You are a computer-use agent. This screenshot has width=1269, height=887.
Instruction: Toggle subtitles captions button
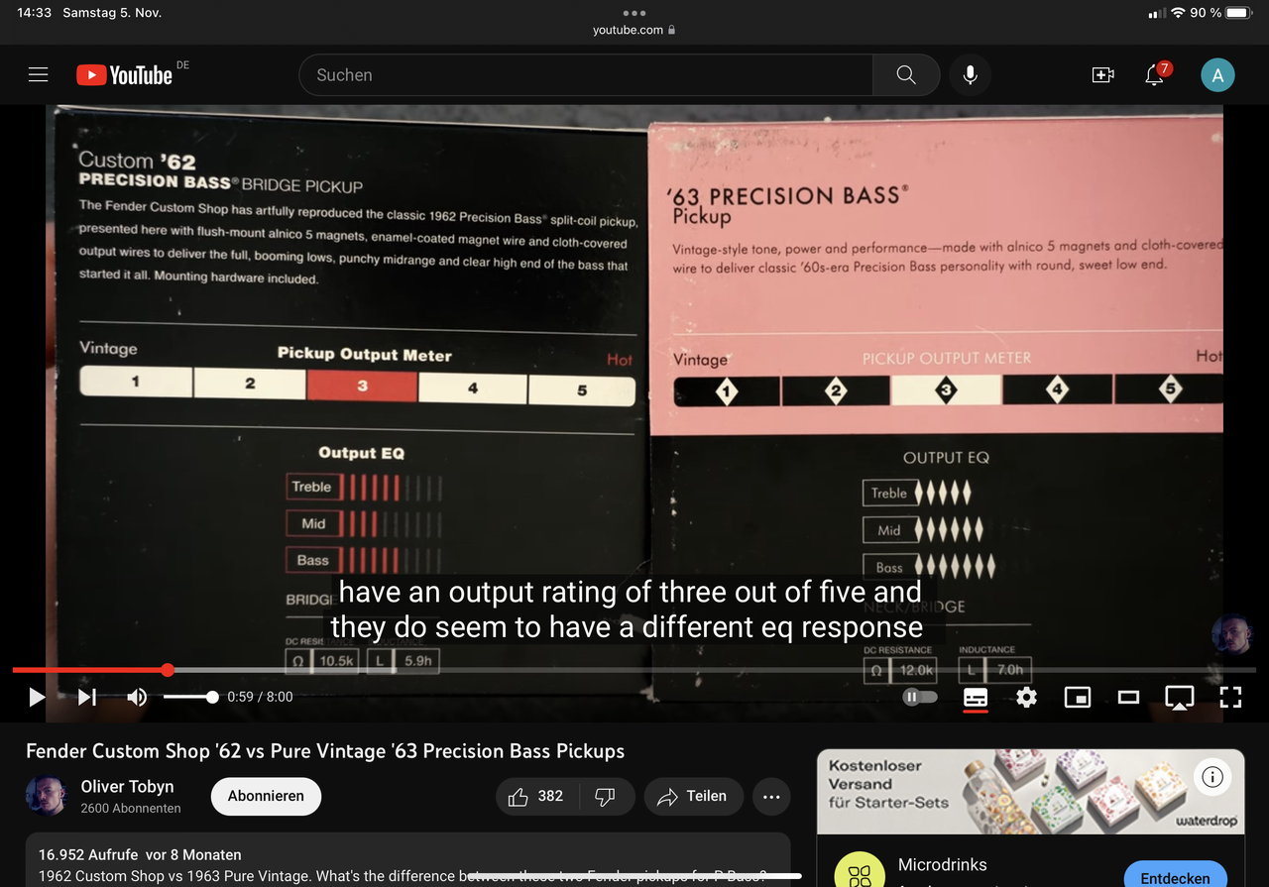(976, 698)
